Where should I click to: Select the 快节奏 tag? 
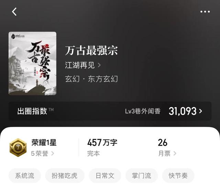click(178, 176)
